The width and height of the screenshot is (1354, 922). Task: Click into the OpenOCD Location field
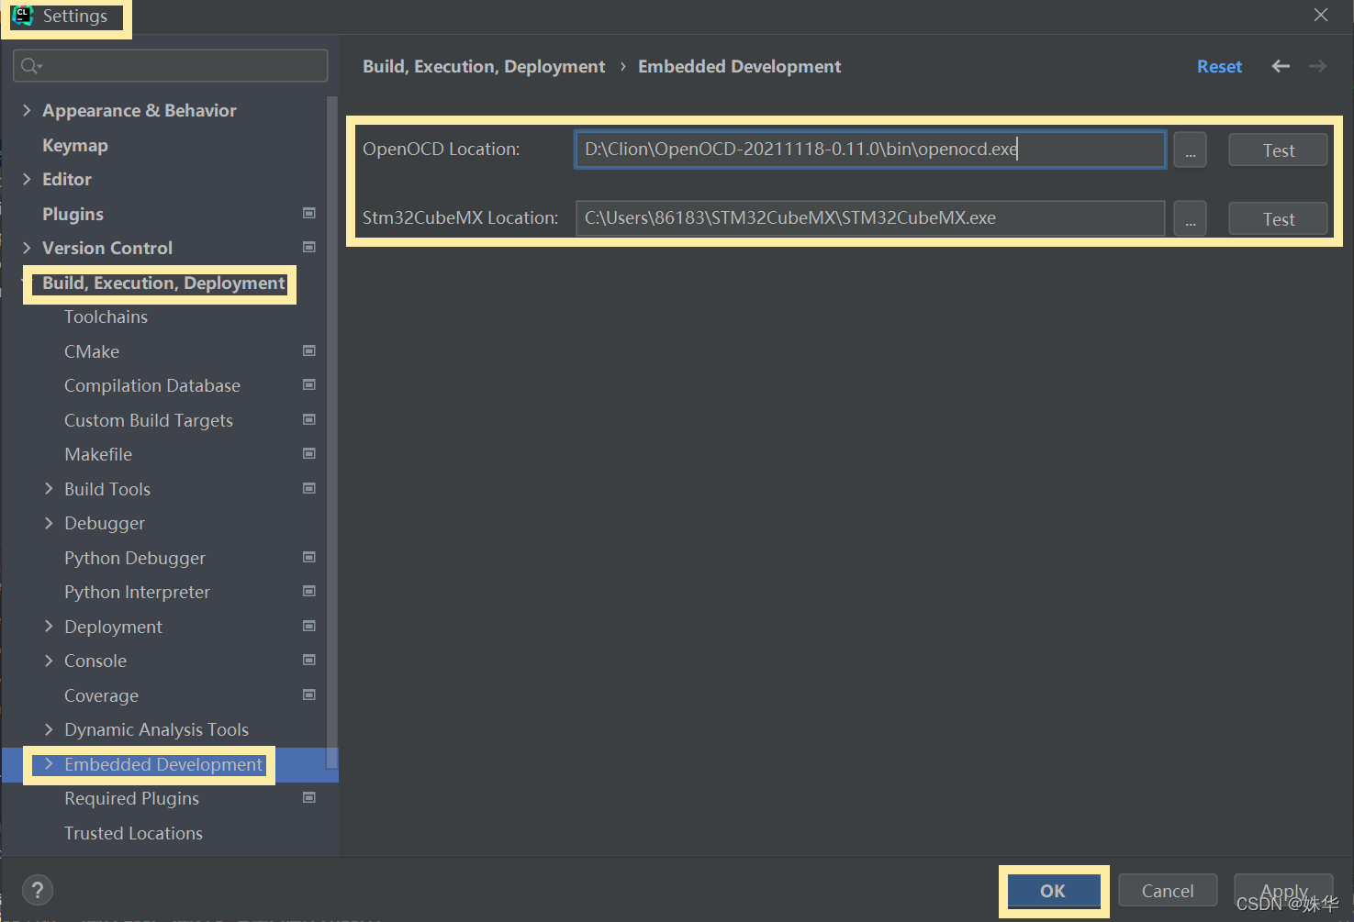tap(870, 150)
